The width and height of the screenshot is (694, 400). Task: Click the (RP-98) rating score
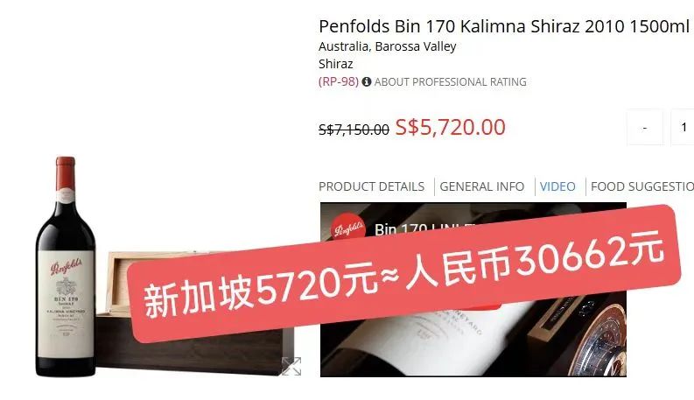pos(339,82)
